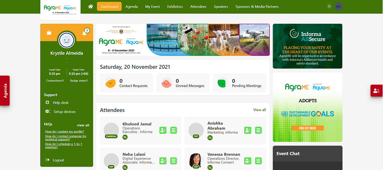Screen dimensions: 383x170
Task: Open the KA user avatar menu
Action: 338,6
